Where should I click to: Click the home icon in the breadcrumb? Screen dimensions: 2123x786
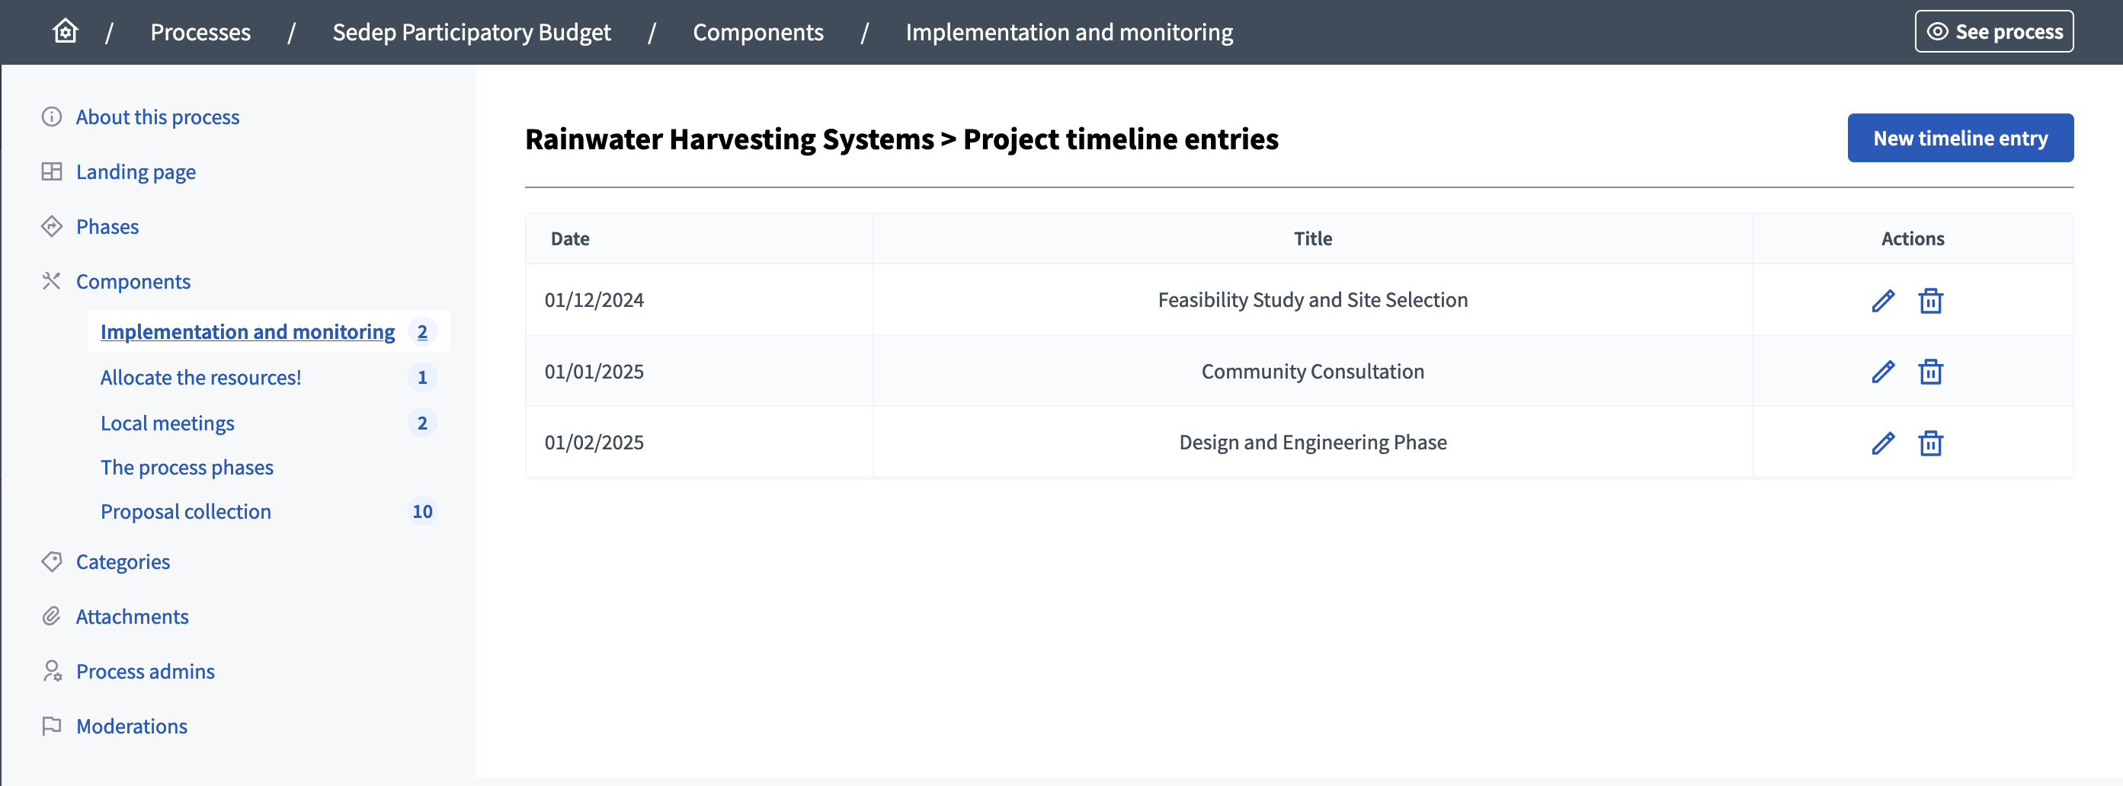tap(64, 30)
